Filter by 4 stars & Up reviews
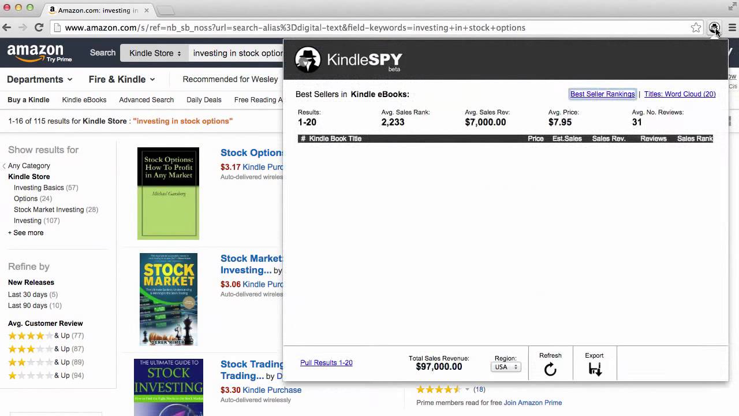Screen dimensions: 739x416 (46, 336)
